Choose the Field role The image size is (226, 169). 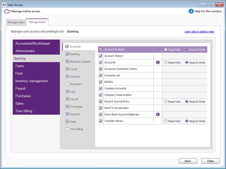tap(36, 74)
